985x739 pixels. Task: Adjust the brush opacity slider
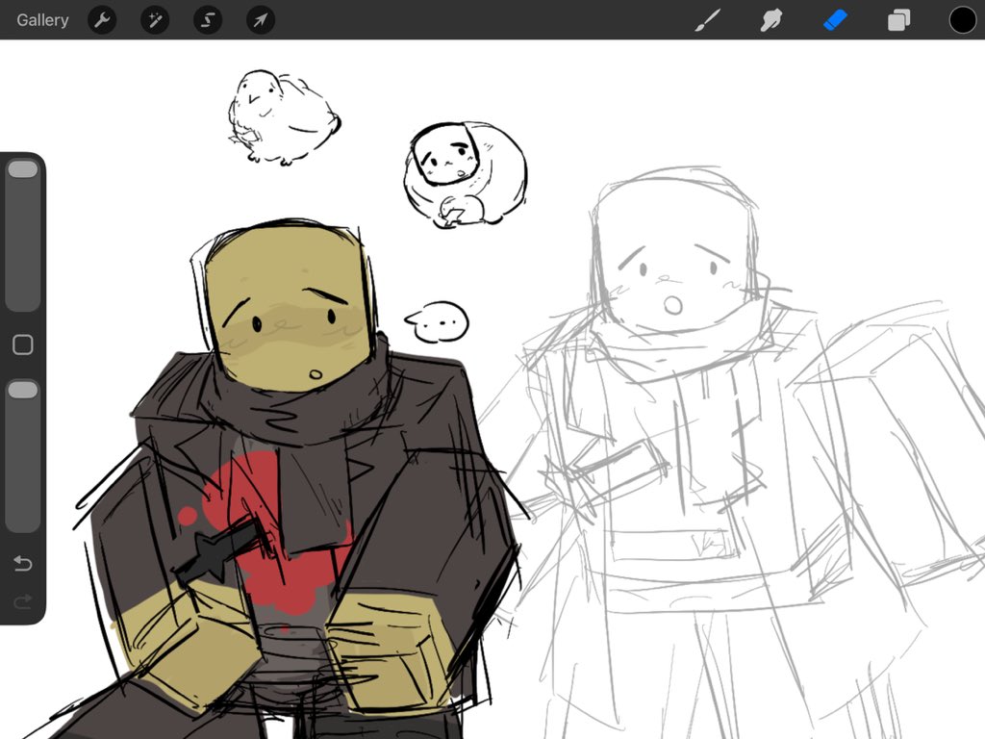coord(23,455)
